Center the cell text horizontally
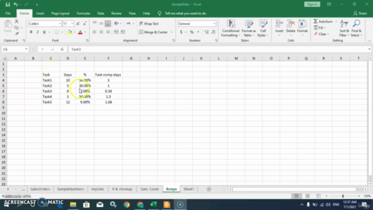The height and width of the screenshot is (210, 373). pos(101,32)
